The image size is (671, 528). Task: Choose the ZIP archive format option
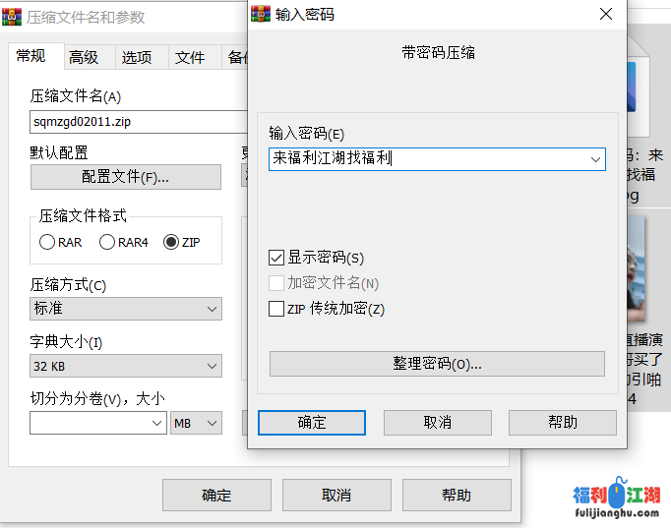[172, 242]
